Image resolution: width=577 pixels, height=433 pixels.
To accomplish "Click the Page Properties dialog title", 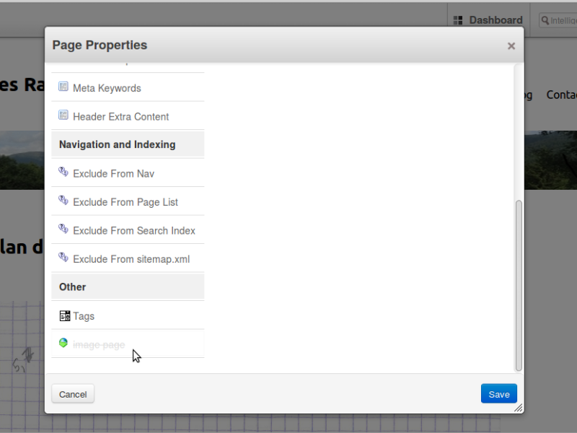I will pos(100,45).
